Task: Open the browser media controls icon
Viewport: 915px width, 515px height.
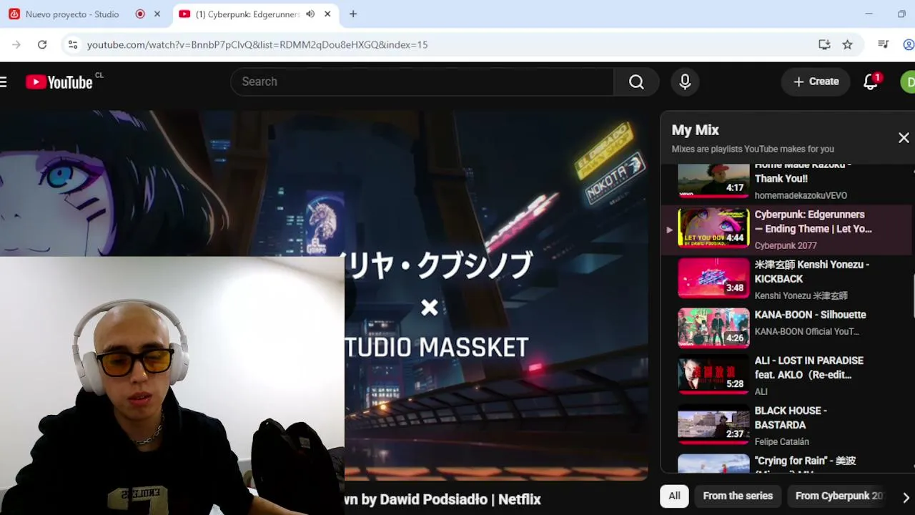Action: pyautogui.click(x=884, y=44)
